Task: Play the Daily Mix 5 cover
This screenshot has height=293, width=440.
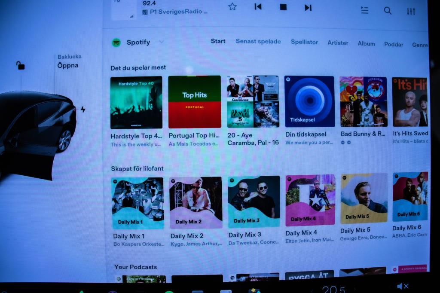Action: [364, 198]
